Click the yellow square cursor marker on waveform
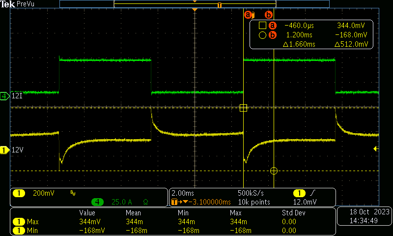 [243, 108]
